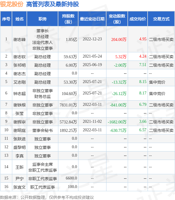Click the name 谢辉宗
This screenshot has width=175, height=200.
[x=20, y=122]
